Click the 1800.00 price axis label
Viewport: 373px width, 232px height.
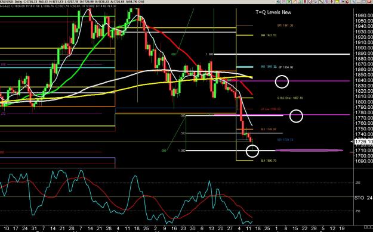point(363,102)
